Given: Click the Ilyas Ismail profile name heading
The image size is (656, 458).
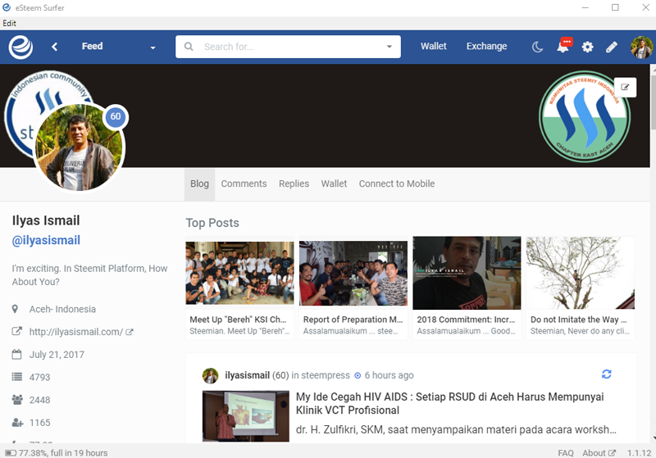Looking at the screenshot, I should (46, 220).
